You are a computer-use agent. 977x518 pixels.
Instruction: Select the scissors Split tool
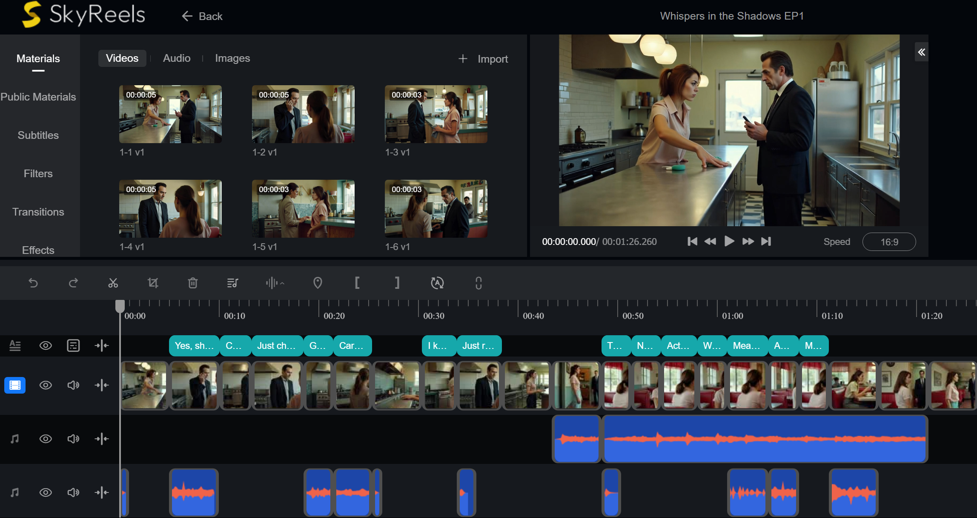113,283
